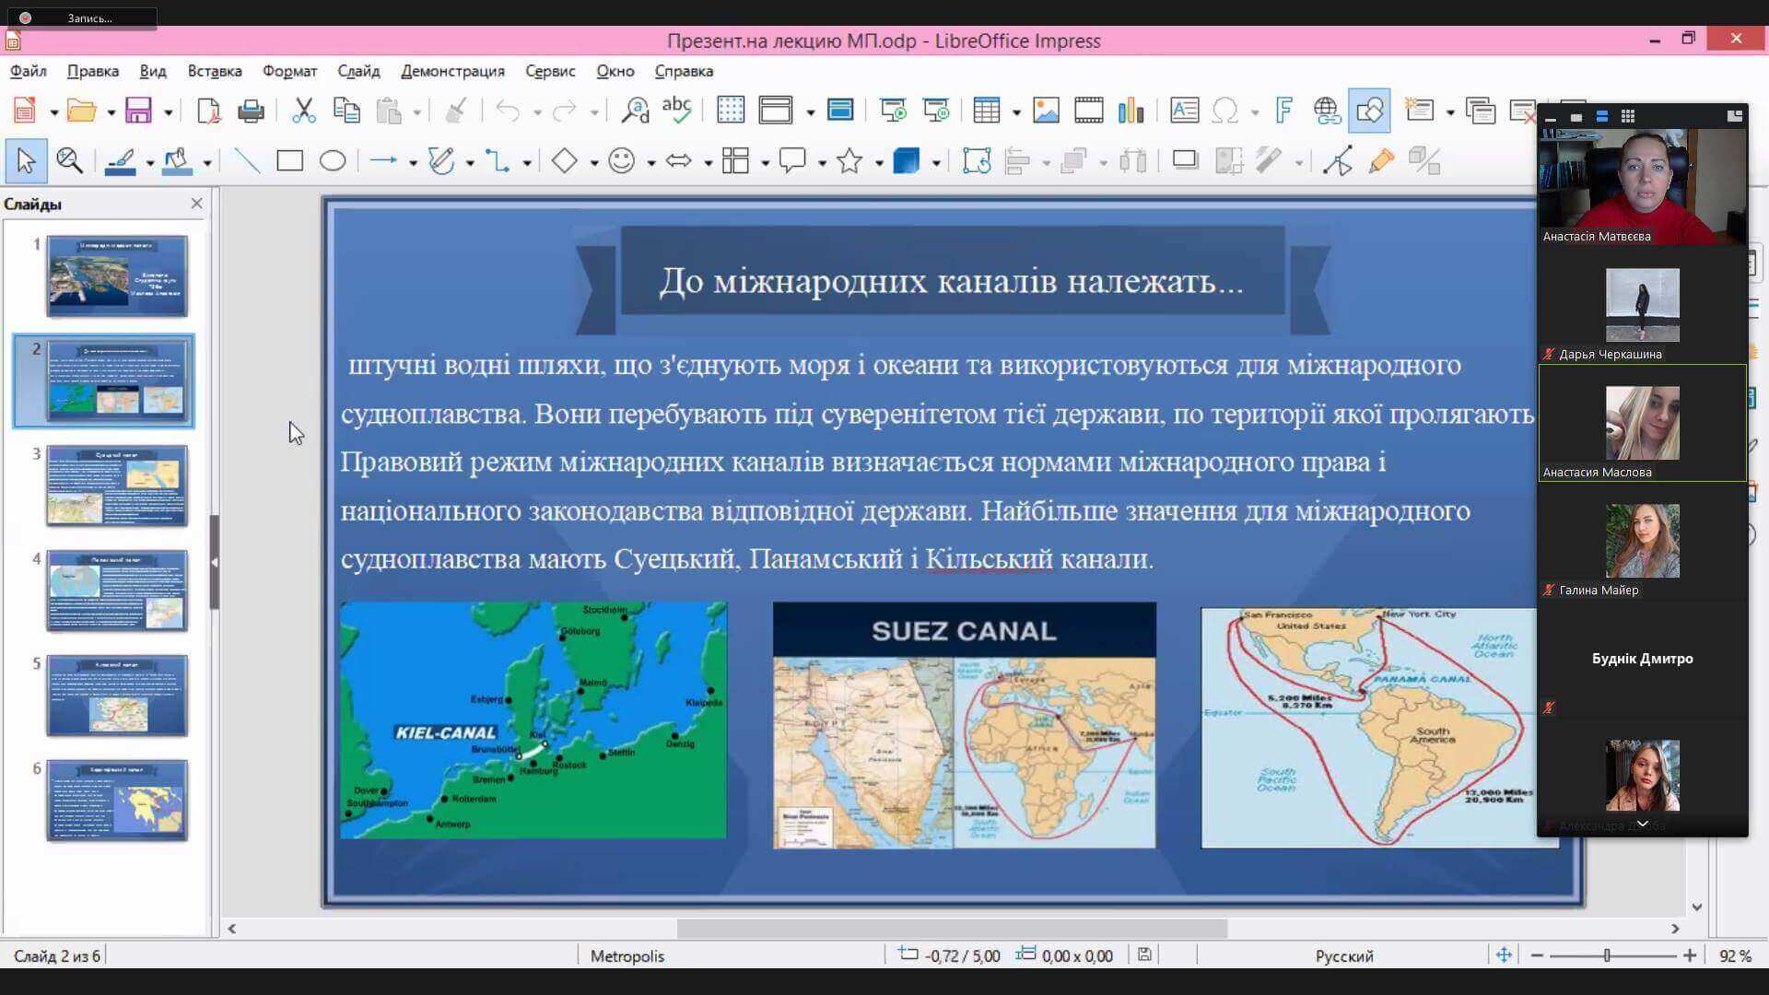
Task: Click the Export as PDF icon
Action: click(209, 111)
